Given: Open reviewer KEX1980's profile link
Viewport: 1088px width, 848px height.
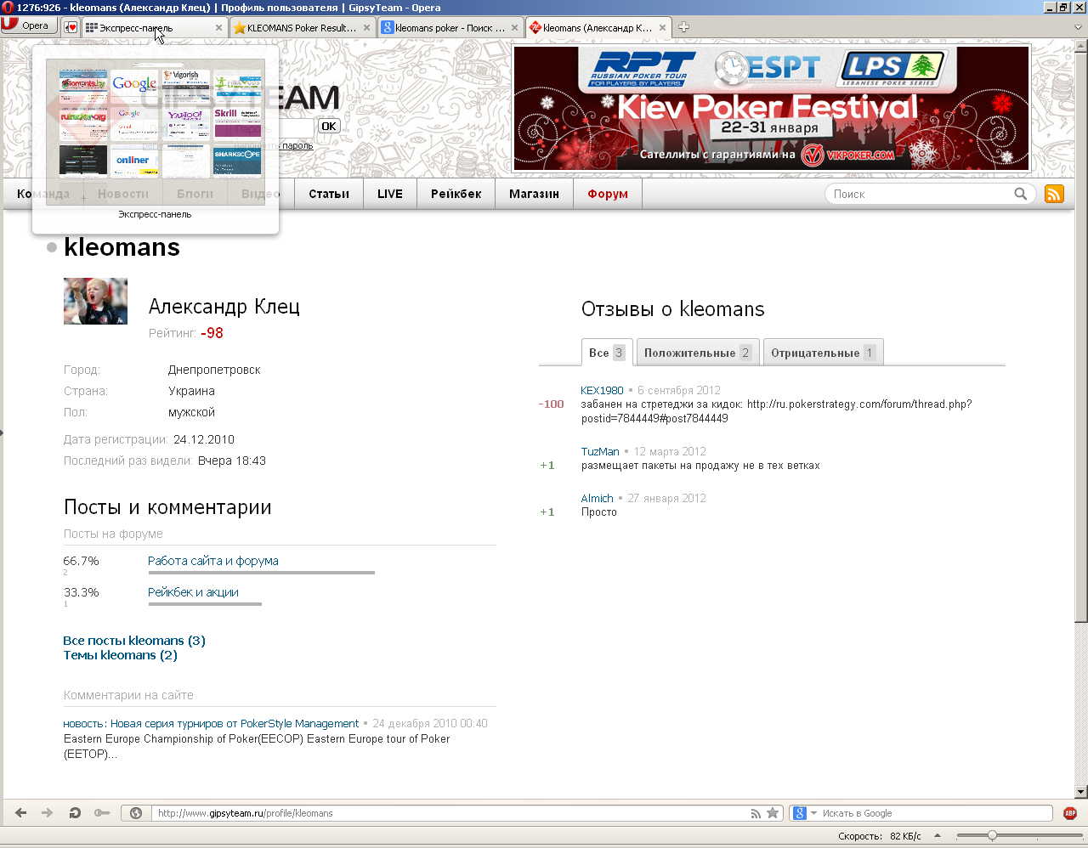Looking at the screenshot, I should (x=602, y=391).
